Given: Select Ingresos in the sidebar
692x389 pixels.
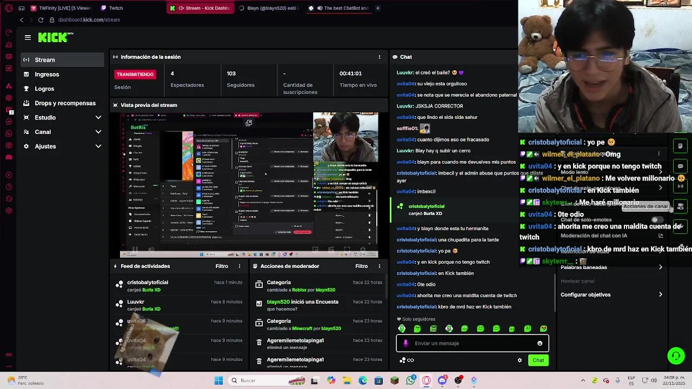Looking at the screenshot, I should click(62, 75).
